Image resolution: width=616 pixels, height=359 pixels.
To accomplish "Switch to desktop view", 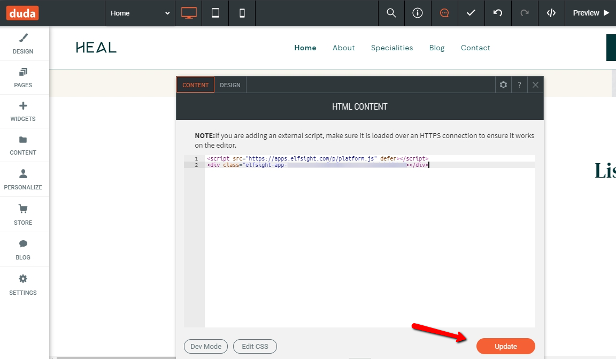I will coord(189,13).
